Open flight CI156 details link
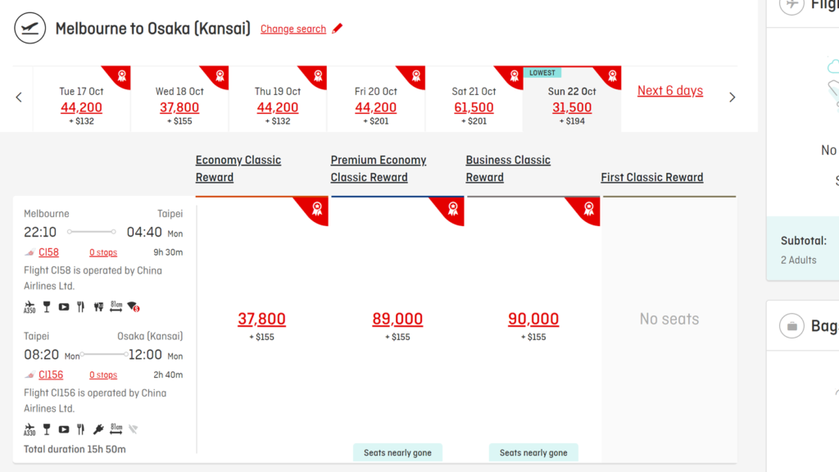The height and width of the screenshot is (472, 839). pos(50,374)
